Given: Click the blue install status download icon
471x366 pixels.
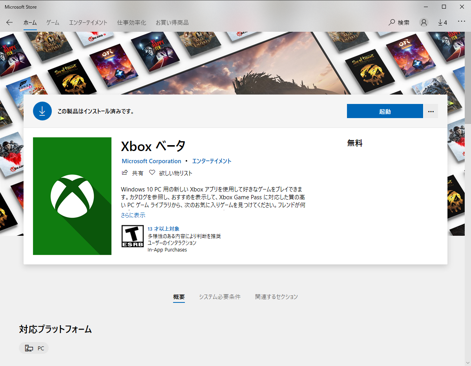Looking at the screenshot, I should pos(42,111).
